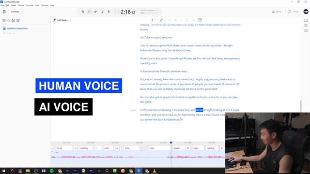Open the overdub project name dropdown
This screenshot has width=310, height=174.
point(16,12)
